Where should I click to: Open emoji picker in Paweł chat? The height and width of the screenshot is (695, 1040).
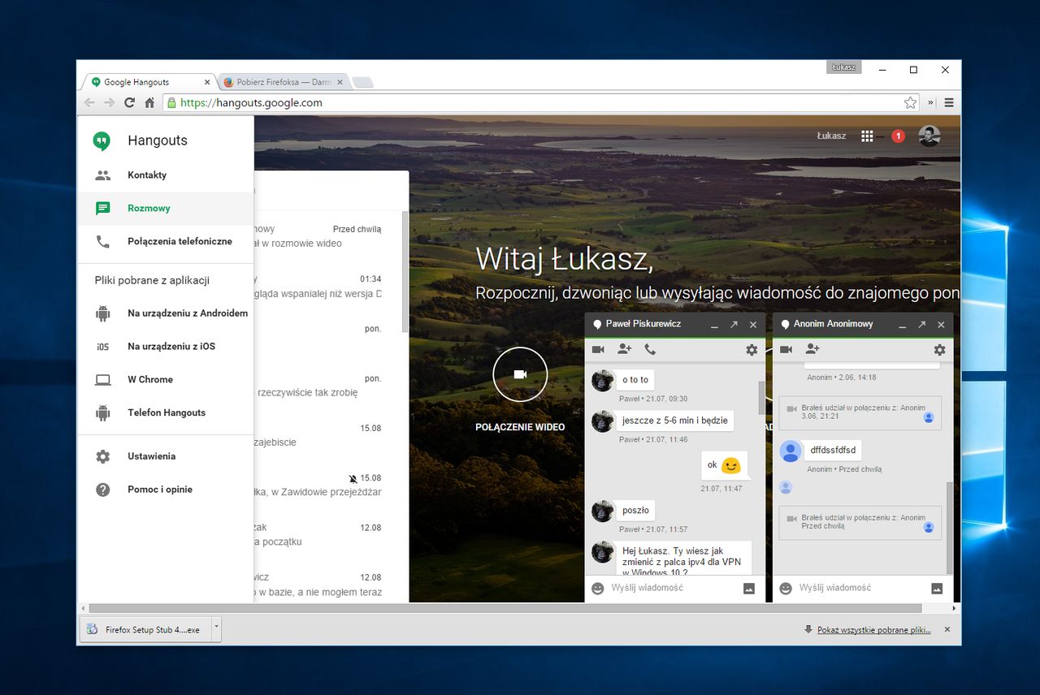597,588
